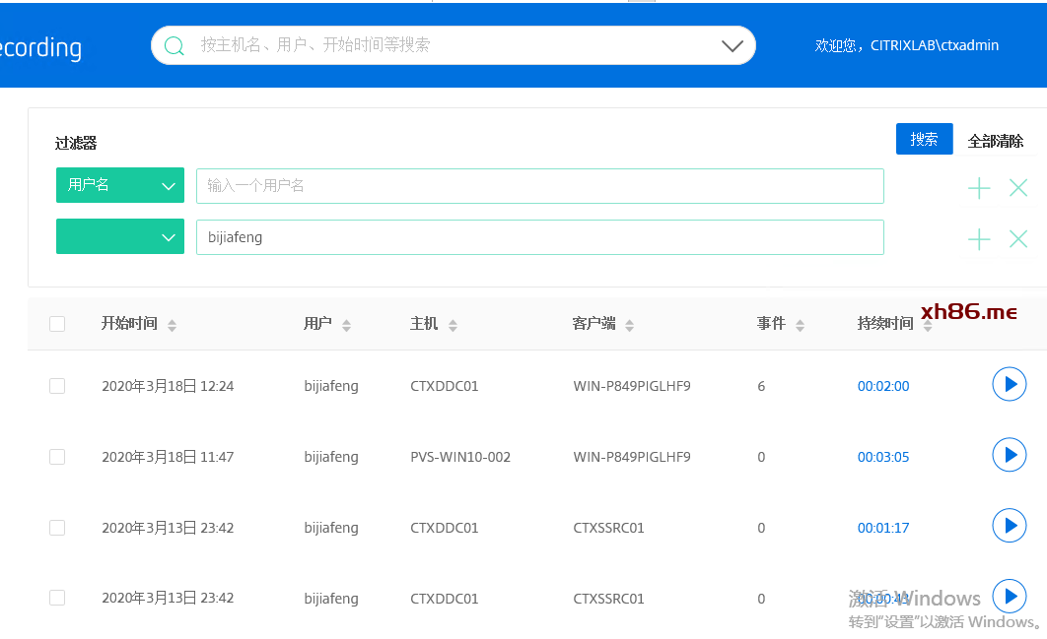Open the 用户名 filter type dropdown
This screenshot has height=639, width=1047.
click(x=120, y=185)
